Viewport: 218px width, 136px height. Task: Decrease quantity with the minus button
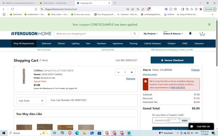tap(119, 72)
